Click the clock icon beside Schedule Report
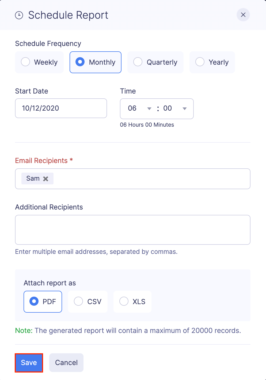The width and height of the screenshot is (266, 380). click(x=19, y=15)
